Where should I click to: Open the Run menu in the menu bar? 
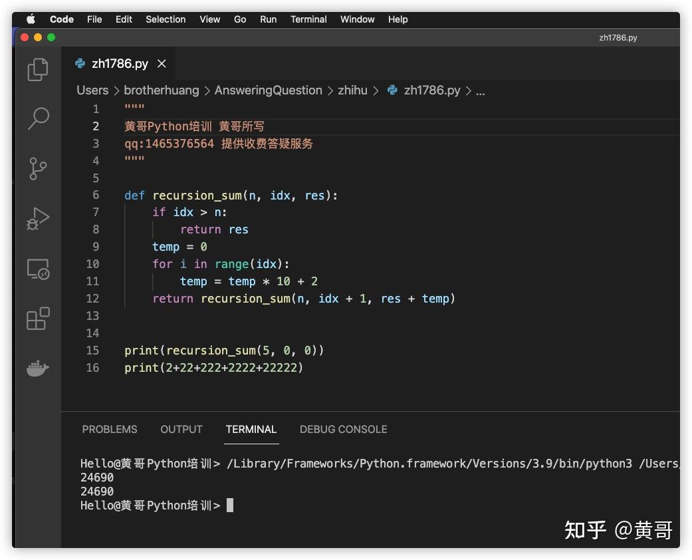click(268, 19)
